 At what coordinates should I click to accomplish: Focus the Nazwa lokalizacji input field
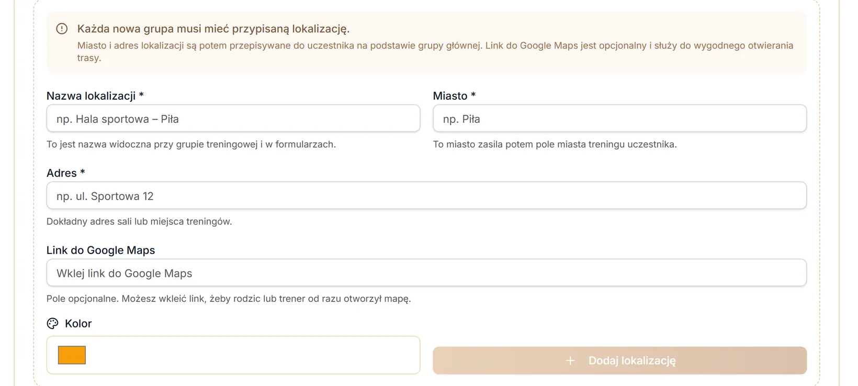(x=233, y=119)
